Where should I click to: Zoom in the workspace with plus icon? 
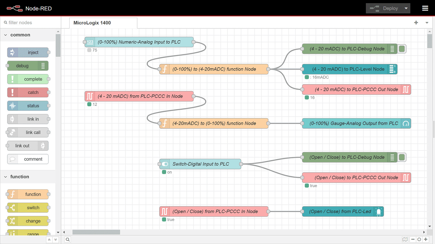coord(426,239)
